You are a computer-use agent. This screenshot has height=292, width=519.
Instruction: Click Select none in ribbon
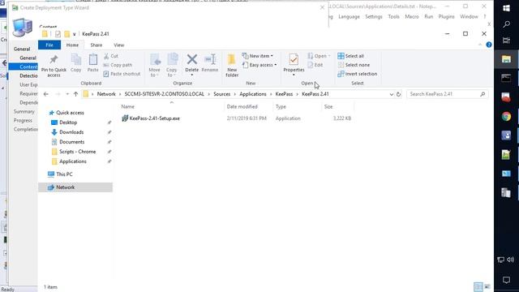coord(354,65)
